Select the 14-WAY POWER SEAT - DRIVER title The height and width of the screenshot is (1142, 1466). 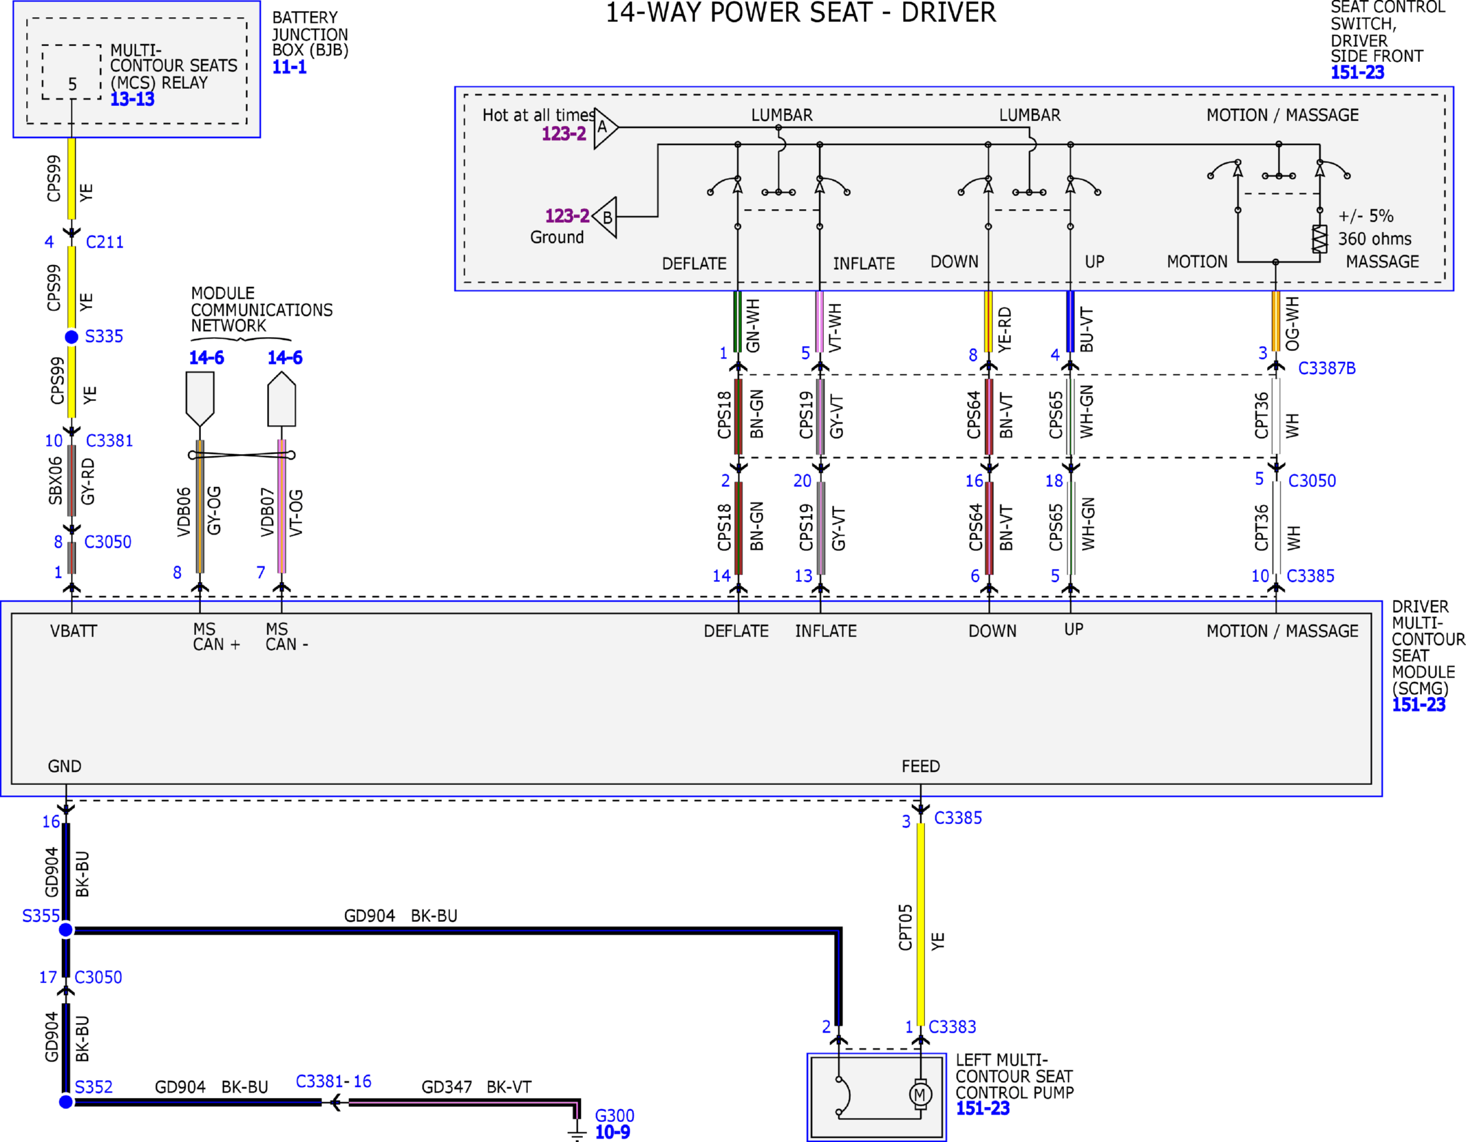800,12
